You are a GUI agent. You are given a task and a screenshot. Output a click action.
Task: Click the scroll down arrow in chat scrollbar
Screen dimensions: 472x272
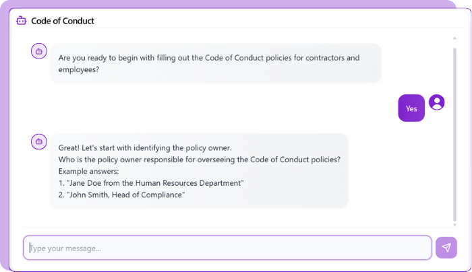[454, 225]
